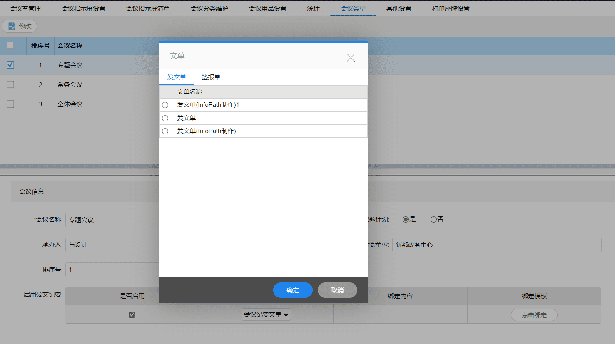
Task: Click the 发文单(InfoPath制作) row text
Action: 207,131
